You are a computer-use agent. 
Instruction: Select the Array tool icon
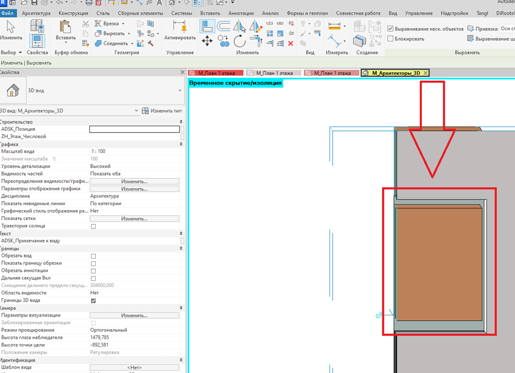pyautogui.click(x=270, y=33)
